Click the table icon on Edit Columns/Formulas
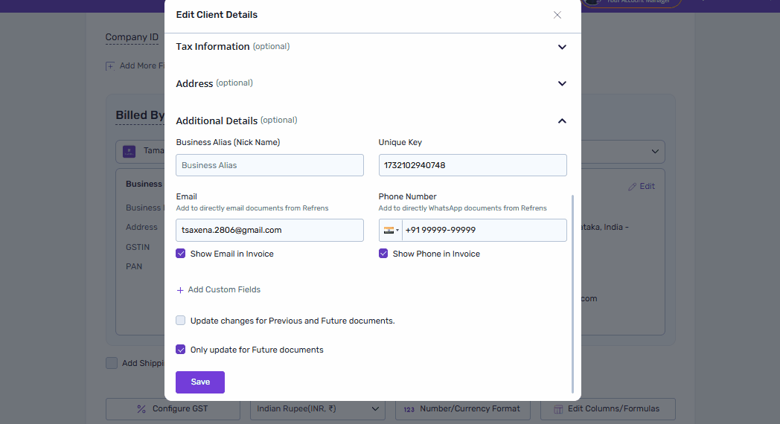780x424 pixels. pyautogui.click(x=558, y=409)
